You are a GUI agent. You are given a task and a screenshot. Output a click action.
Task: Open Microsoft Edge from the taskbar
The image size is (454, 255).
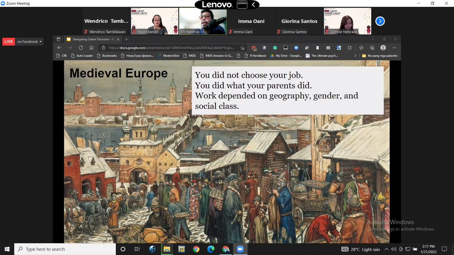tap(211, 249)
